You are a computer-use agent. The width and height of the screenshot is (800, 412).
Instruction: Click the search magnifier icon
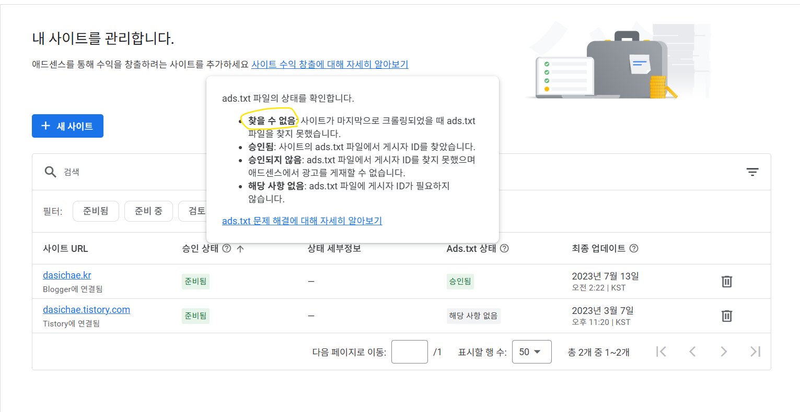[x=50, y=172]
